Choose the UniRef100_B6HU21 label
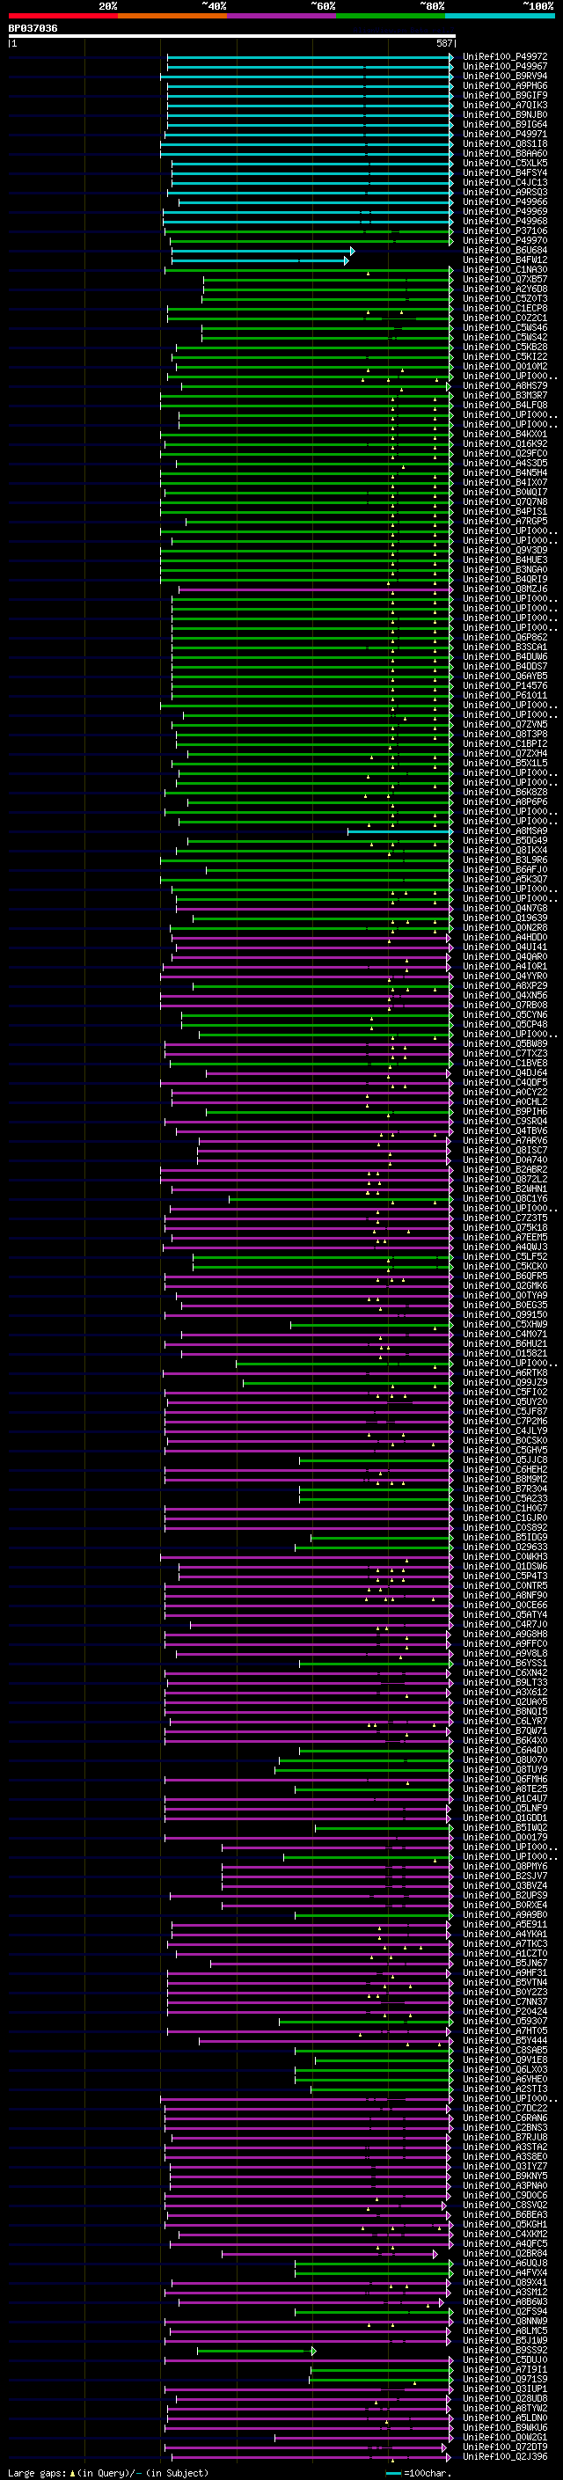This screenshot has height=2480, width=563. (x=504, y=1344)
